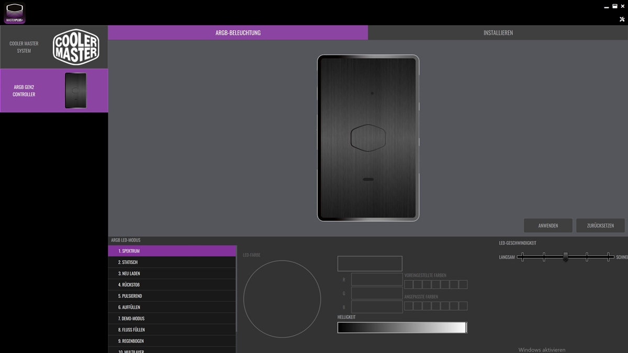Click the controller device preview image
The width and height of the screenshot is (628, 353).
tap(368, 138)
